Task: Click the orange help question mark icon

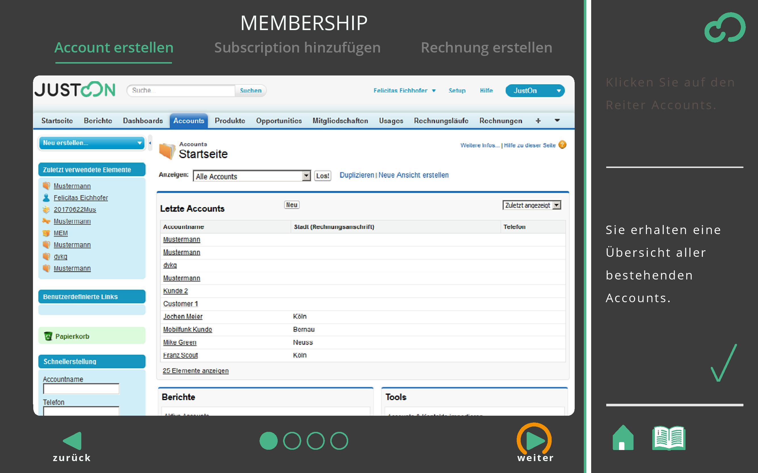Action: 562,145
